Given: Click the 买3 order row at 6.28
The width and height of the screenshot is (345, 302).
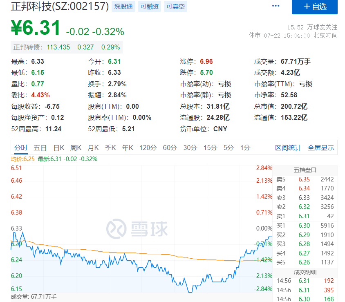Looking at the screenshot, I should (305, 244).
